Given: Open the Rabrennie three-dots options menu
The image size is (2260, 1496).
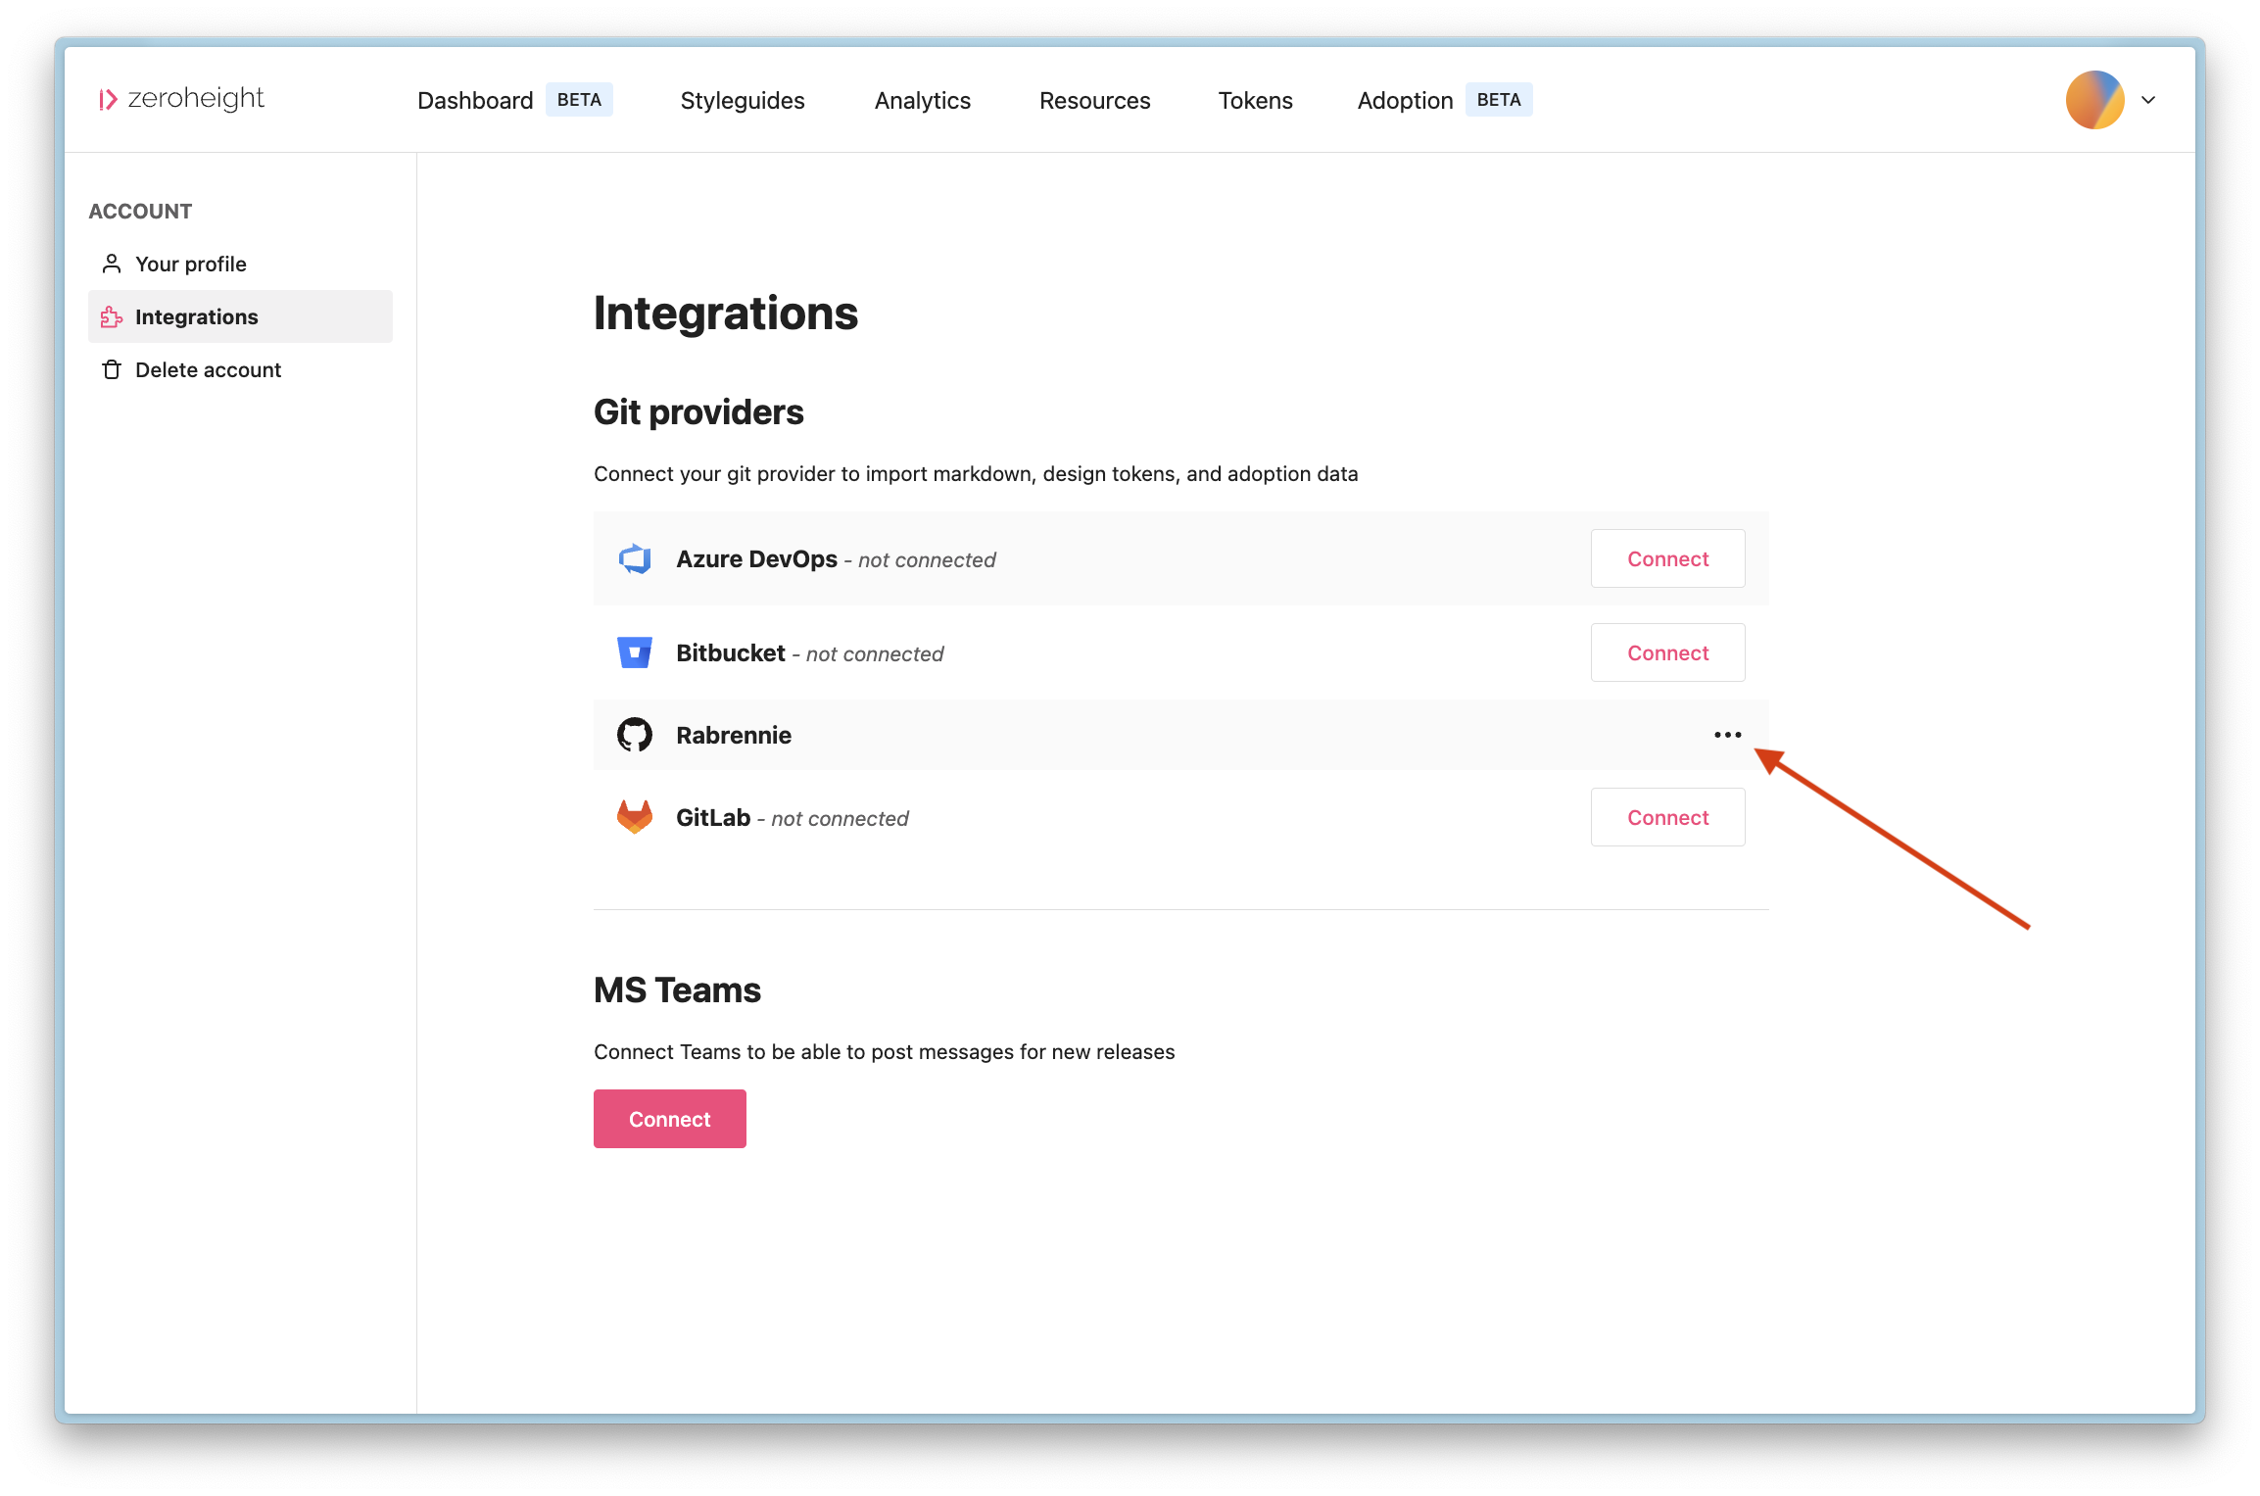Looking at the screenshot, I should click(x=1727, y=735).
